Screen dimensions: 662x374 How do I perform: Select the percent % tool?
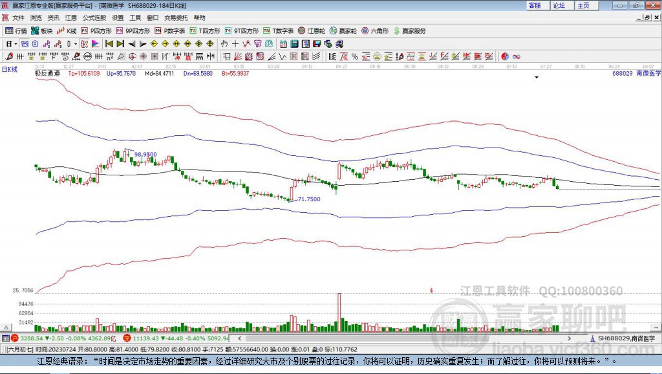click(355, 56)
